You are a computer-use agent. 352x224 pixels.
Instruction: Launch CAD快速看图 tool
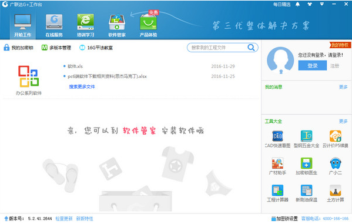(277, 139)
